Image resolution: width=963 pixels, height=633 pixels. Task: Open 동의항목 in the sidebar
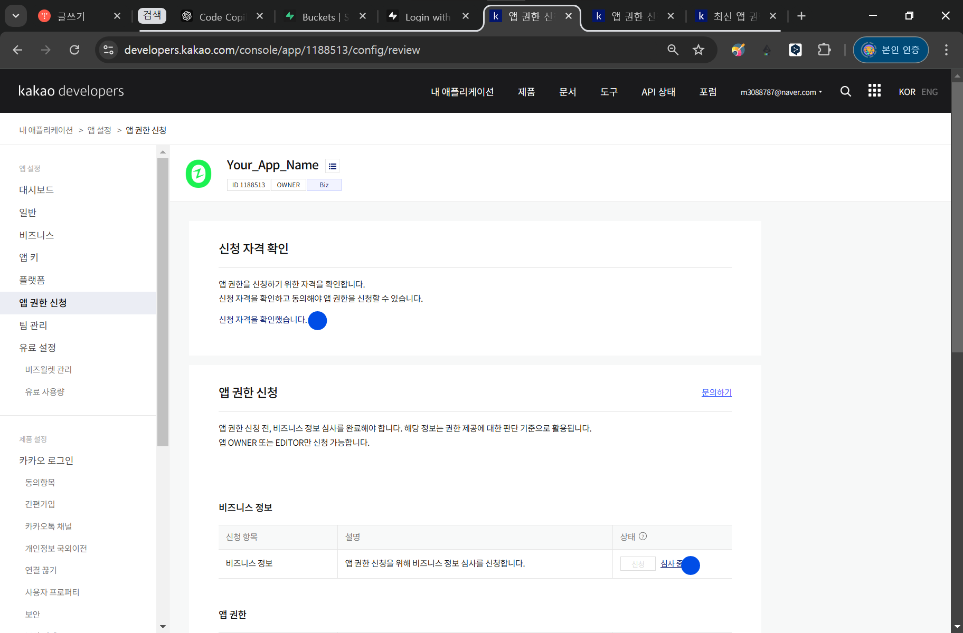coord(40,483)
